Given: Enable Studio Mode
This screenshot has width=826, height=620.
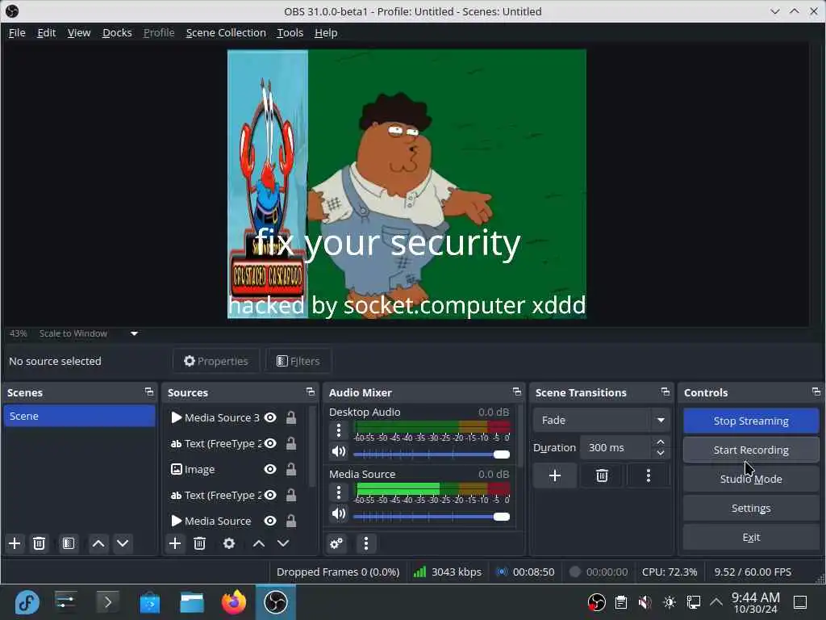Looking at the screenshot, I should [751, 479].
